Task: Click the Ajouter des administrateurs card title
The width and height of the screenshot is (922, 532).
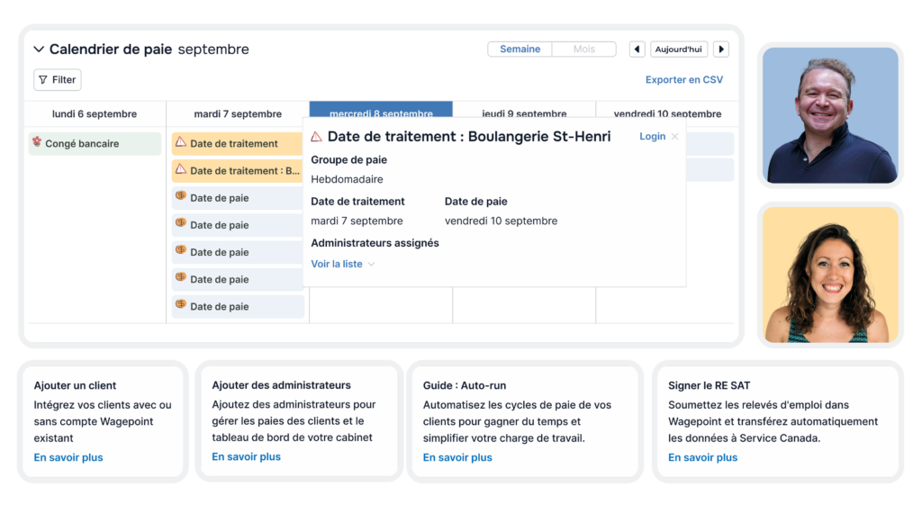Action: (281, 385)
